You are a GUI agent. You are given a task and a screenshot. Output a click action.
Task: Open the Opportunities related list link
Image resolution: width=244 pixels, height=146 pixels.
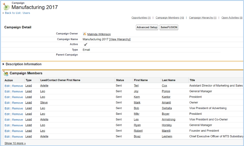coord(141,18)
